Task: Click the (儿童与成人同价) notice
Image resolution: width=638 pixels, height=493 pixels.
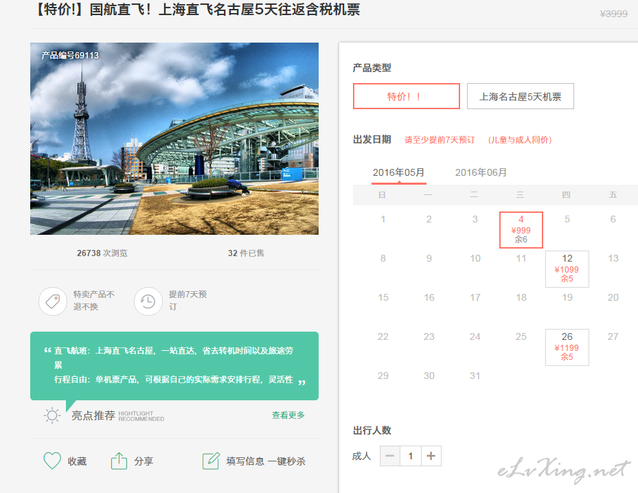Action: [520, 140]
